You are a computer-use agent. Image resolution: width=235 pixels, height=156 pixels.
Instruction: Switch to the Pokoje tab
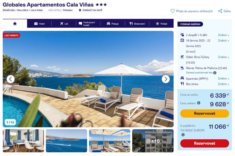(113, 24)
